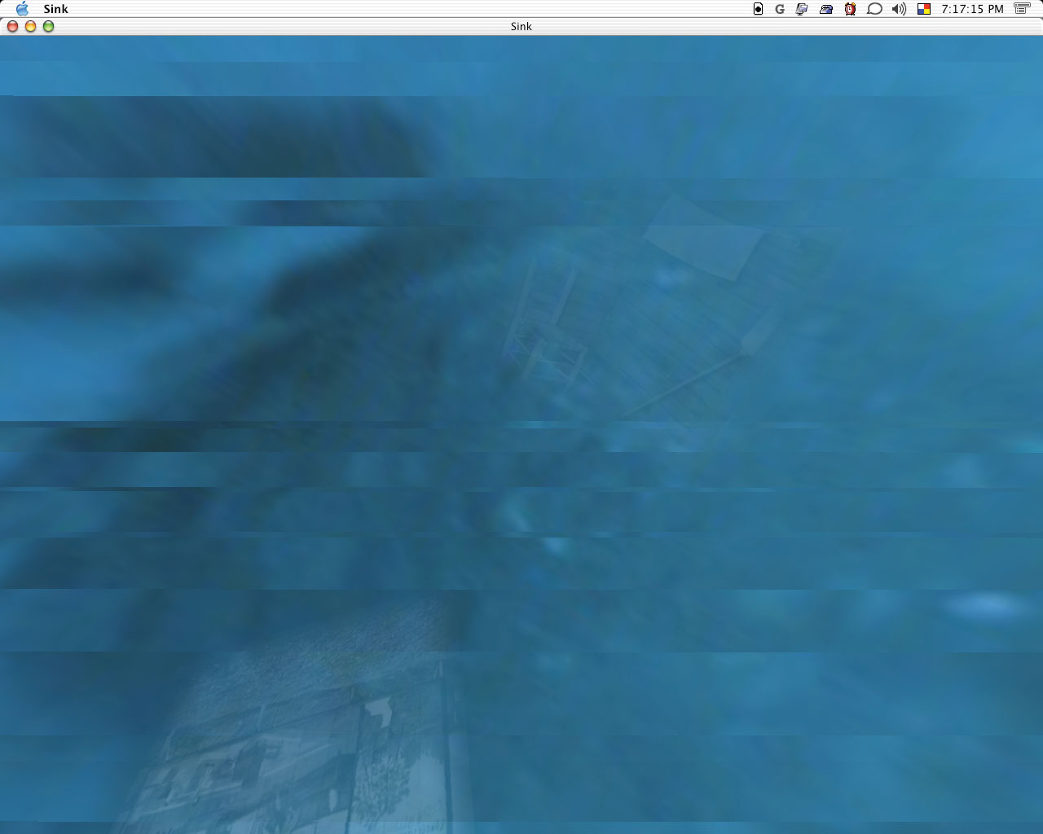Open the gray G menu bar icon
1043x834 pixels.
pos(780,9)
